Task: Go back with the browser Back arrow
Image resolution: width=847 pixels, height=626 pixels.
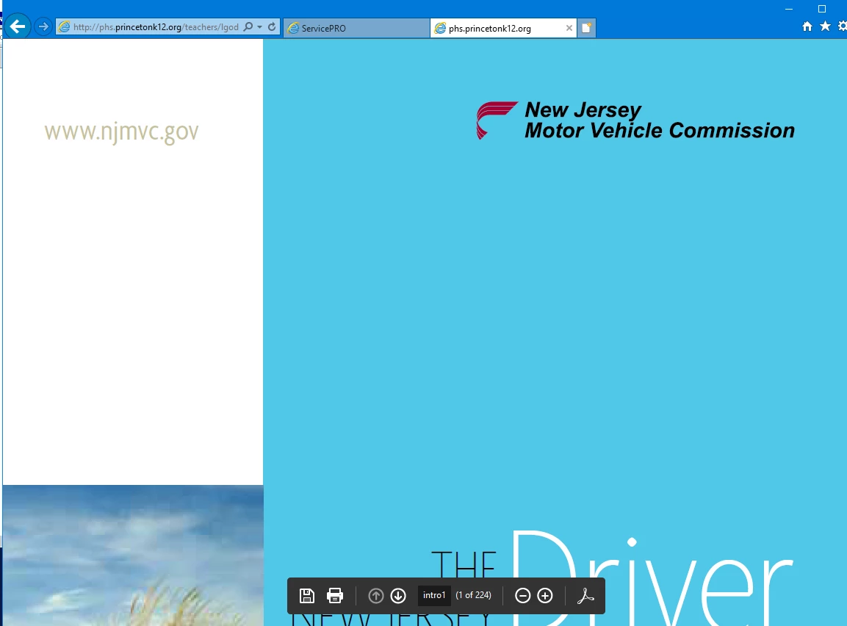Action: pyautogui.click(x=18, y=26)
